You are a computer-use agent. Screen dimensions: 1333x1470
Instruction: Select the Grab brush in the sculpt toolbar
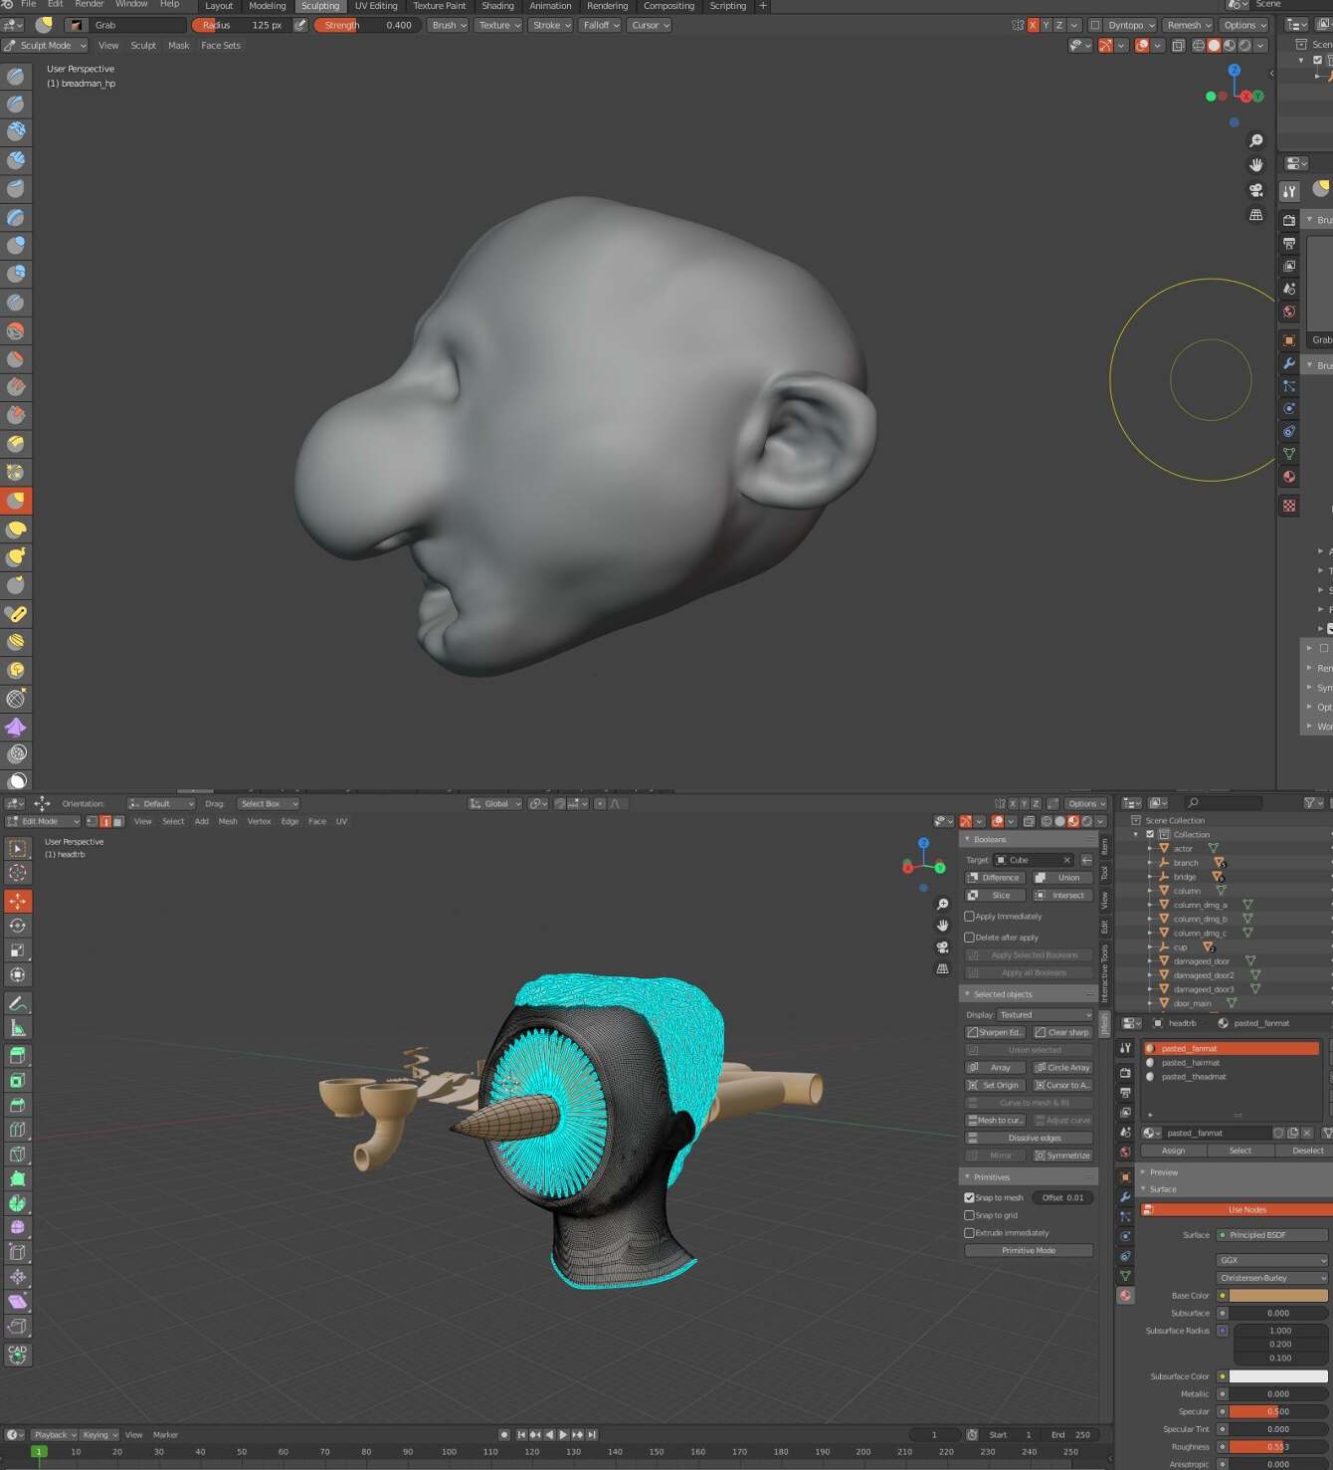tap(16, 501)
